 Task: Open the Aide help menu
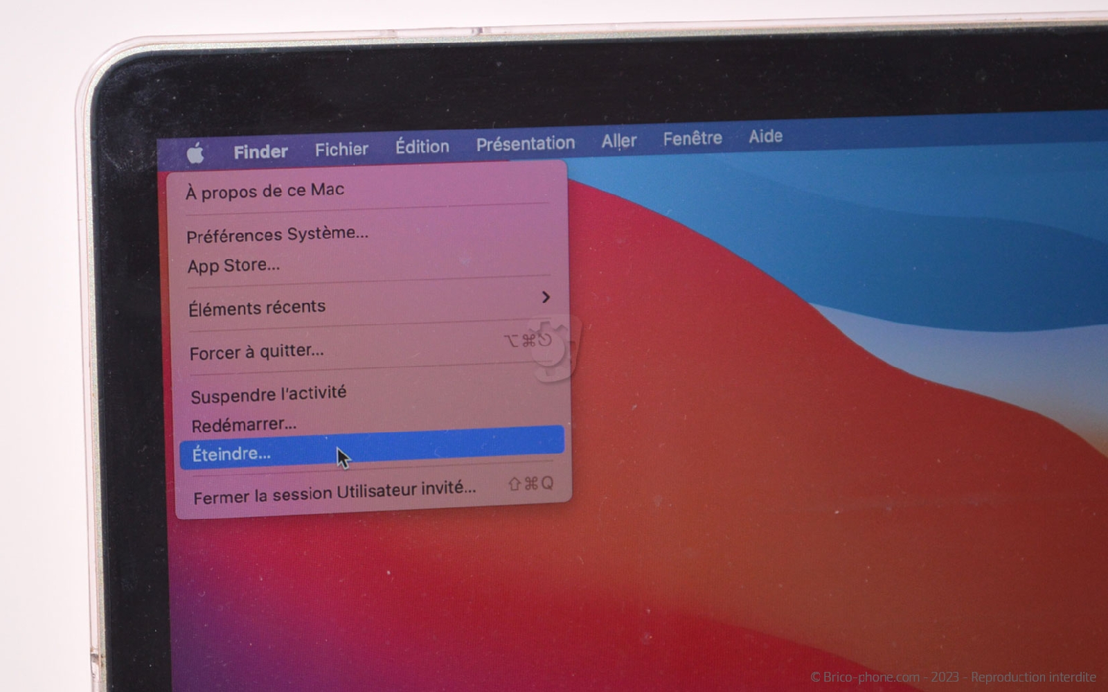tap(765, 136)
